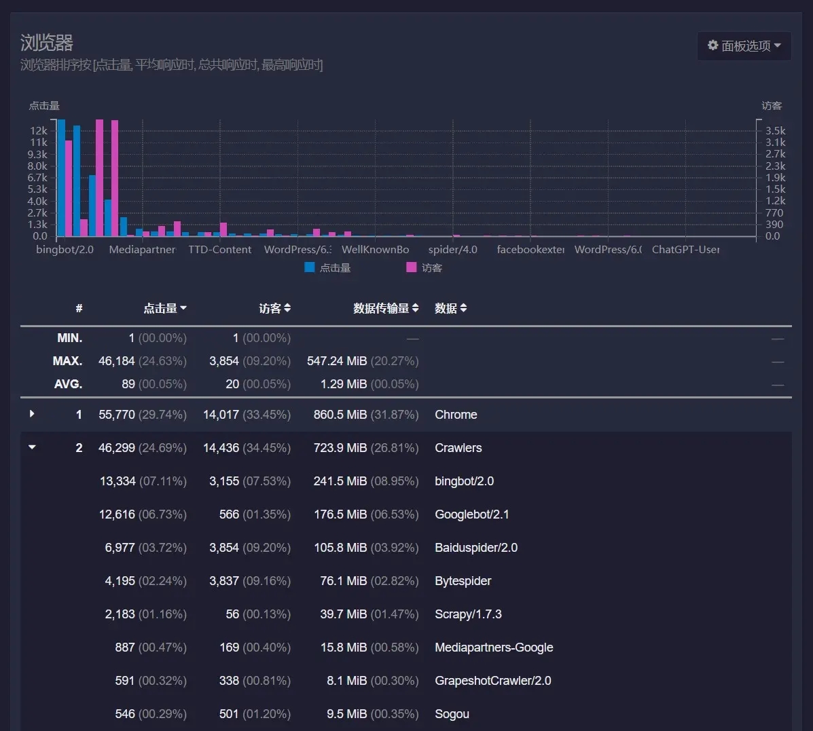The image size is (813, 731).
Task: Toggle the 访客 series via chart legend
Action: pyautogui.click(x=422, y=267)
